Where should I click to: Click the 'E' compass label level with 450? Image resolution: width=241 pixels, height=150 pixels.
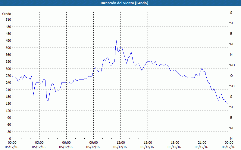(x=231, y=34)
